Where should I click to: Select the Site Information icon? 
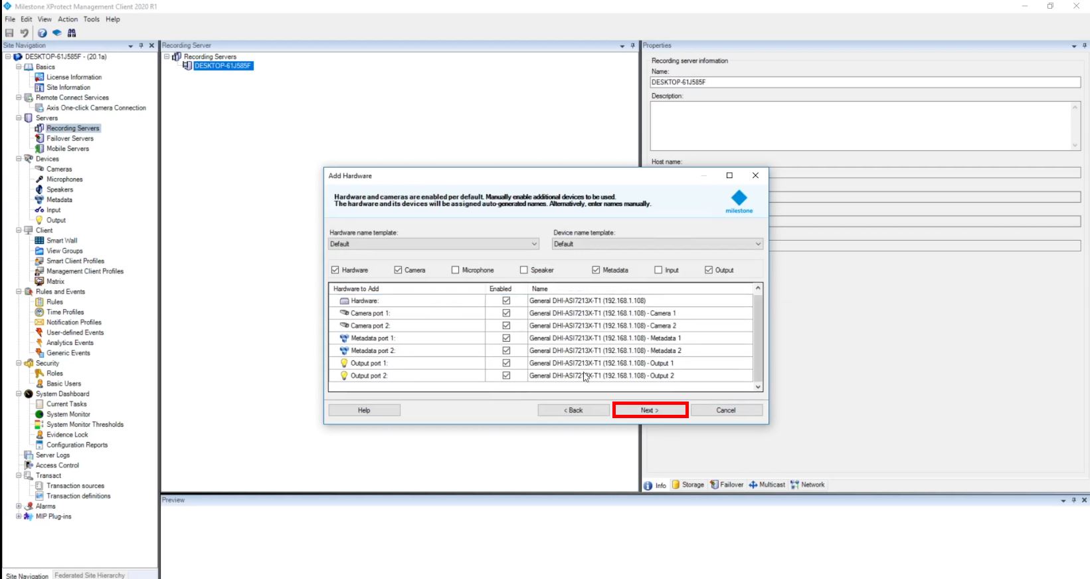39,87
